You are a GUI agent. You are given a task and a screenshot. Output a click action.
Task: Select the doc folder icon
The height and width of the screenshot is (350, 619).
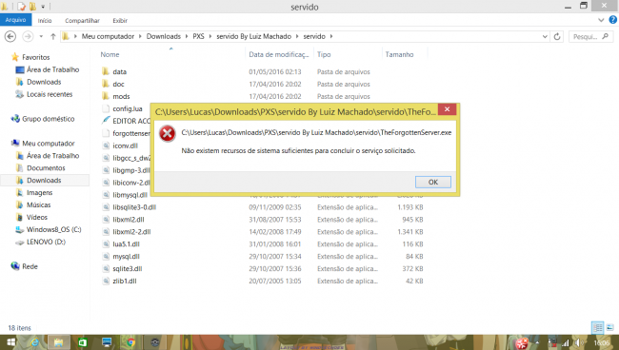pos(106,84)
